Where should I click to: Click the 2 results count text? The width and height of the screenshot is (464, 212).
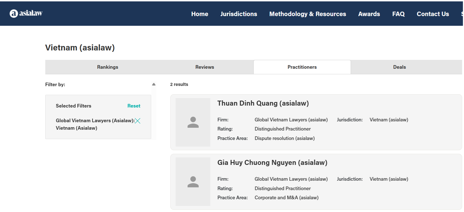(179, 84)
